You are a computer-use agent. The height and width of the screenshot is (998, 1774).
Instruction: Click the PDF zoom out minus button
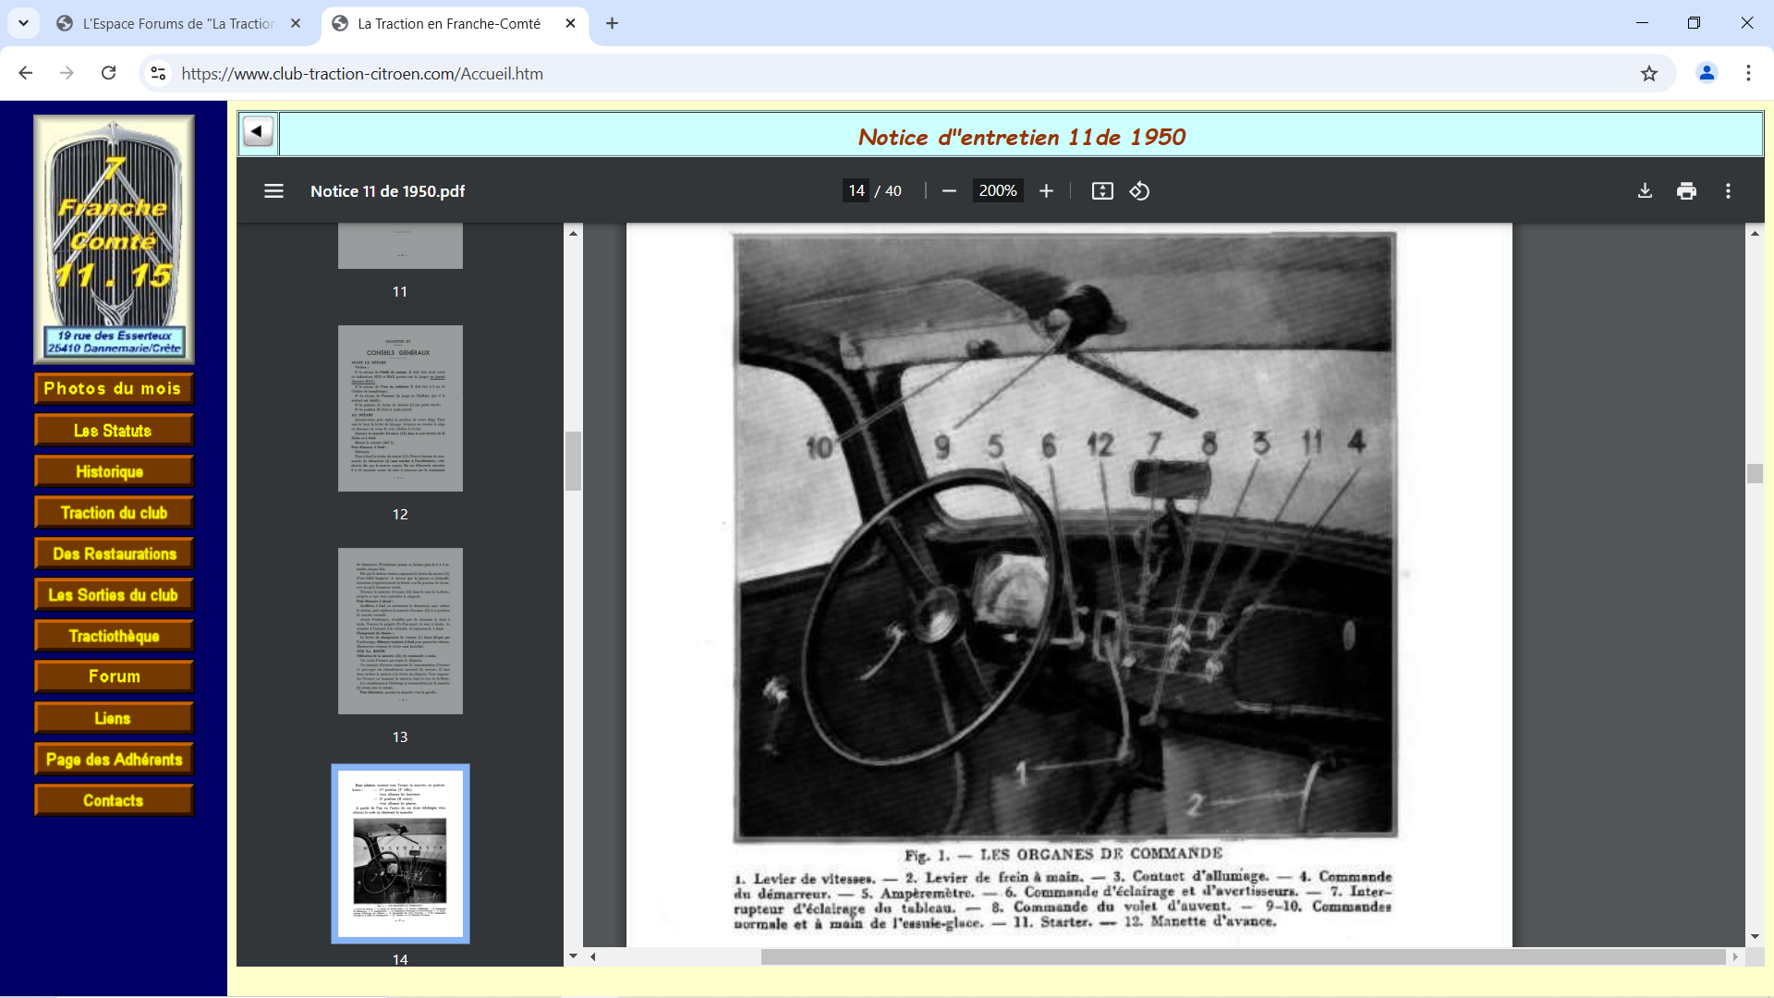pyautogui.click(x=949, y=191)
